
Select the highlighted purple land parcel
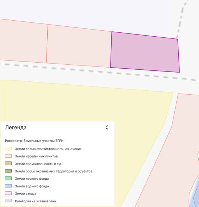pyautogui.click(x=145, y=52)
